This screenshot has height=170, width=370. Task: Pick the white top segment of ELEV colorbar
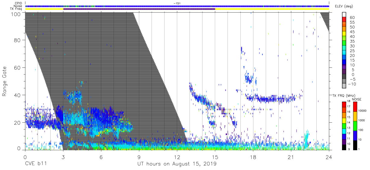[344, 15]
